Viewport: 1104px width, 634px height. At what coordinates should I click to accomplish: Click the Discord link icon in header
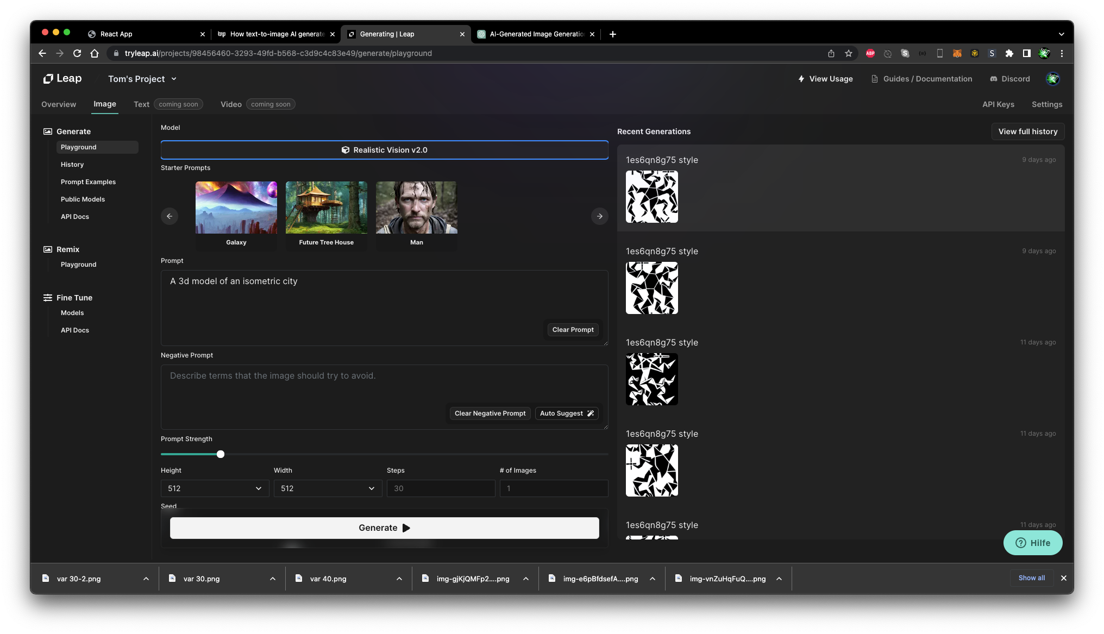coord(994,79)
